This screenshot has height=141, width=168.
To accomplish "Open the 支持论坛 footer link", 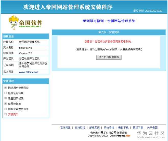I will point(80,128).
